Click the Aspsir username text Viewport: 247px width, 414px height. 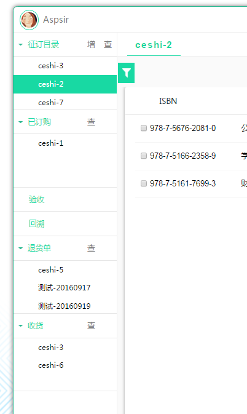click(x=56, y=20)
